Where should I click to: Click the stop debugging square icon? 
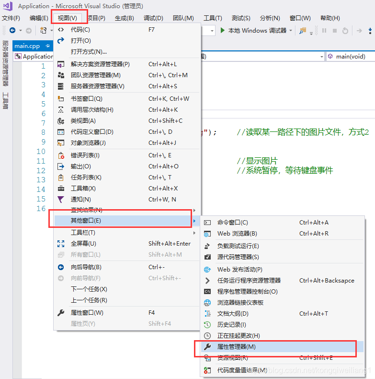pyautogui.click(x=335, y=30)
